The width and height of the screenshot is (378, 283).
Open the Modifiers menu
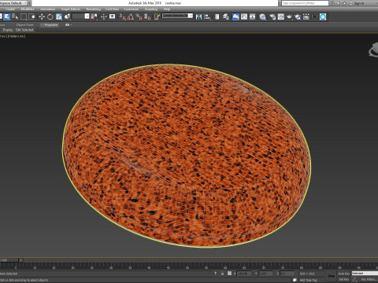click(x=28, y=9)
